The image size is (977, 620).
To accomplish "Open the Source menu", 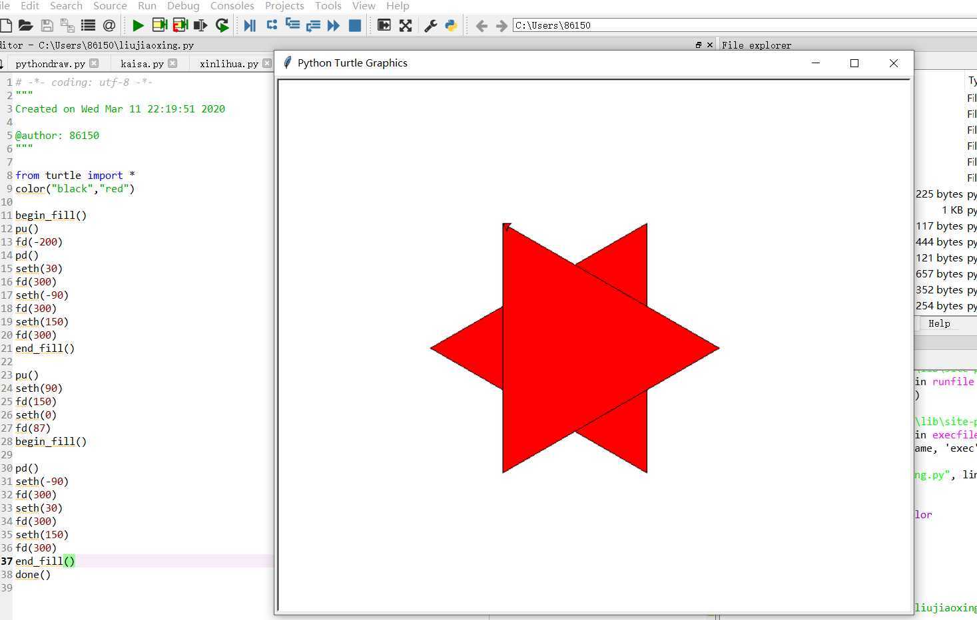I will click(110, 6).
